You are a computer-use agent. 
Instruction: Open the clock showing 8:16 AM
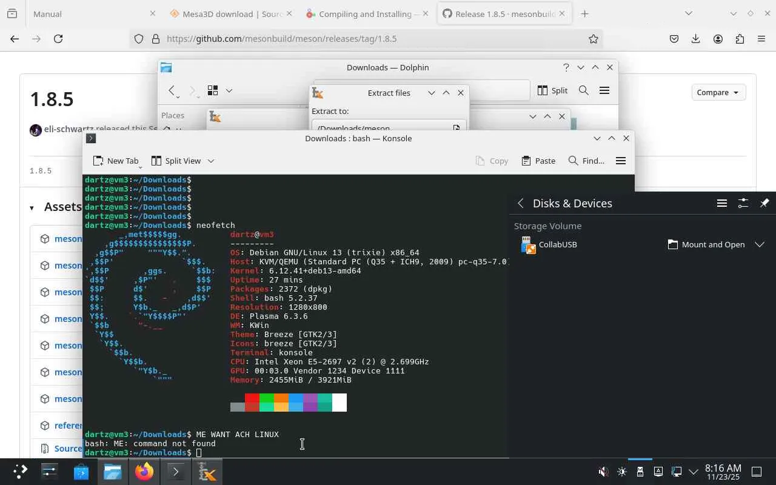[x=723, y=472]
